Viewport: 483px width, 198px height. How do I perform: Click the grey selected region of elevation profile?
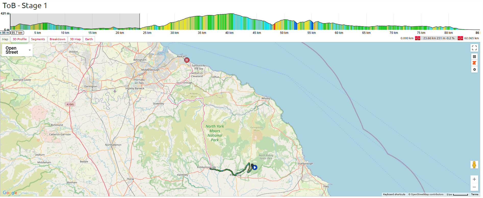point(75,21)
